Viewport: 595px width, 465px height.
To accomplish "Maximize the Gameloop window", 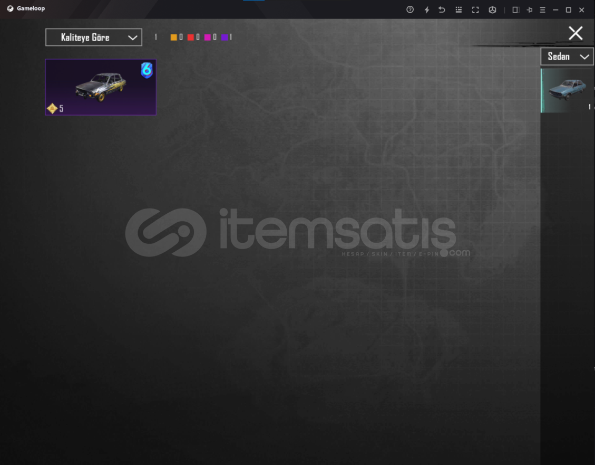I will (569, 10).
